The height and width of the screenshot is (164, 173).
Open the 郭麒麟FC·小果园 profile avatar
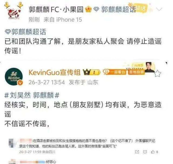[14, 12]
